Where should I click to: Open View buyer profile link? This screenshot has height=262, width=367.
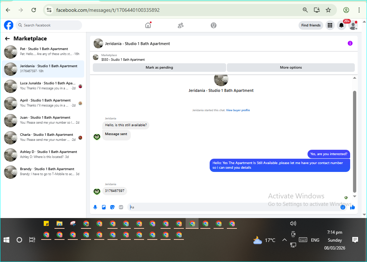238,110
